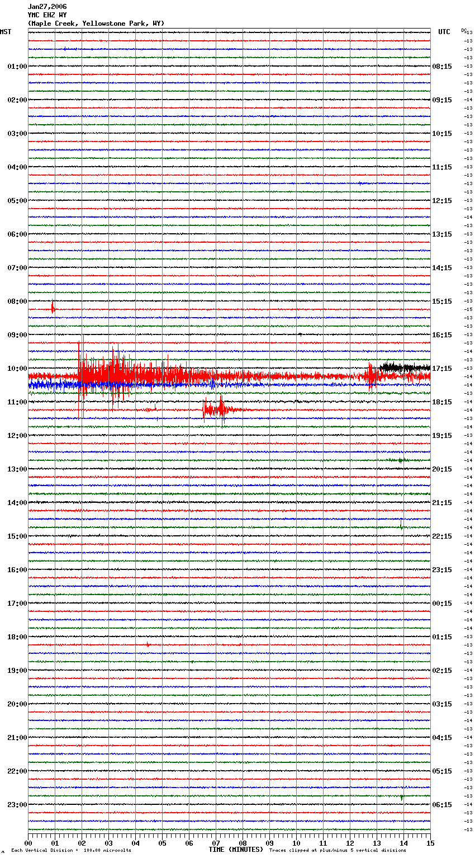This screenshot has width=475, height=858.
Task: Click the '23:00' MST hour label
Action: (x=17, y=805)
